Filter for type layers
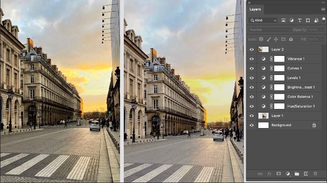The width and height of the screenshot is (327, 183). pos(299,20)
